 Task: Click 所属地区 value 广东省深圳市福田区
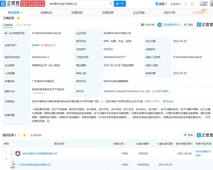[43, 81]
